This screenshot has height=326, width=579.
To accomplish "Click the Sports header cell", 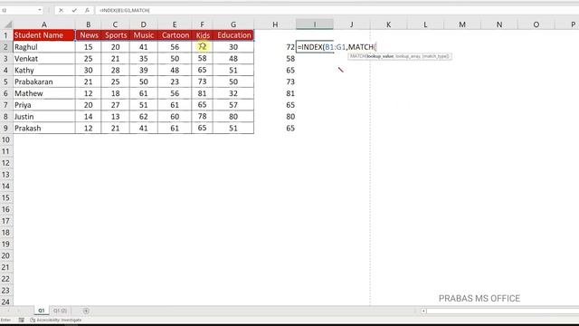I will point(116,35).
